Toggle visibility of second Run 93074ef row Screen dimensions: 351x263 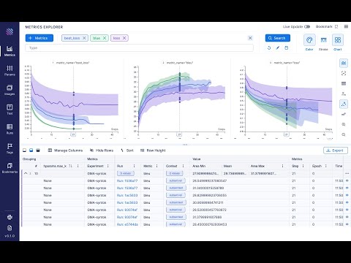point(347,217)
